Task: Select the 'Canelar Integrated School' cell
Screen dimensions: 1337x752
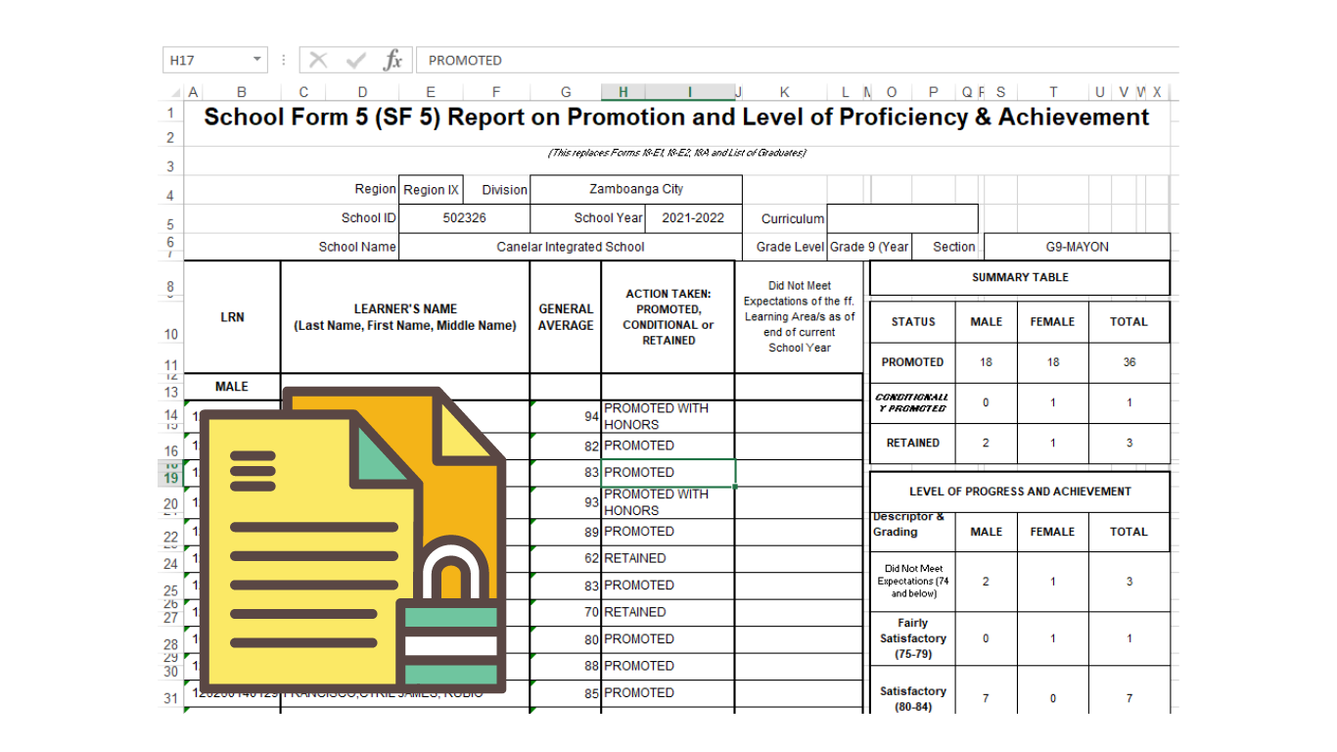Action: click(x=571, y=247)
